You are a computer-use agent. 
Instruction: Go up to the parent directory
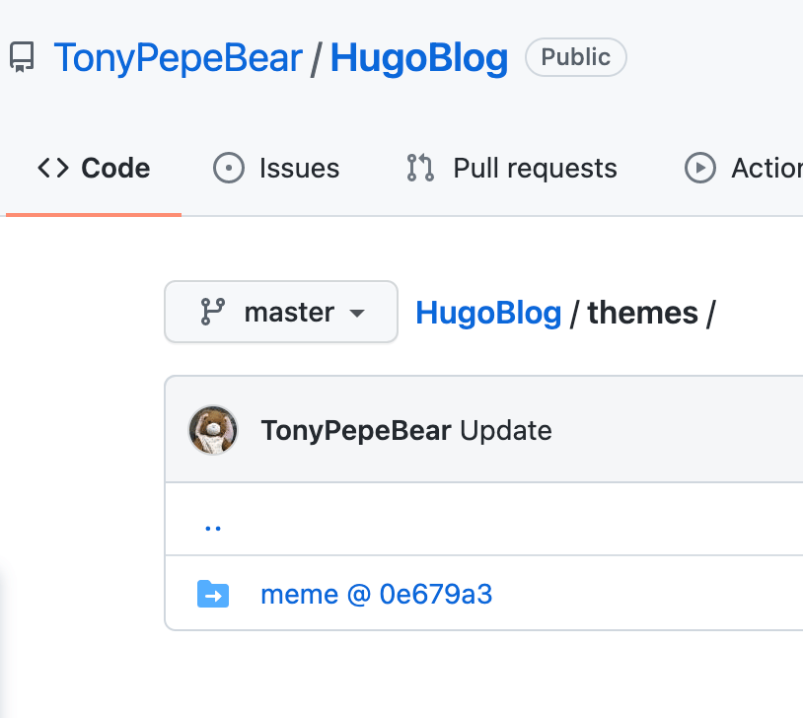(213, 528)
